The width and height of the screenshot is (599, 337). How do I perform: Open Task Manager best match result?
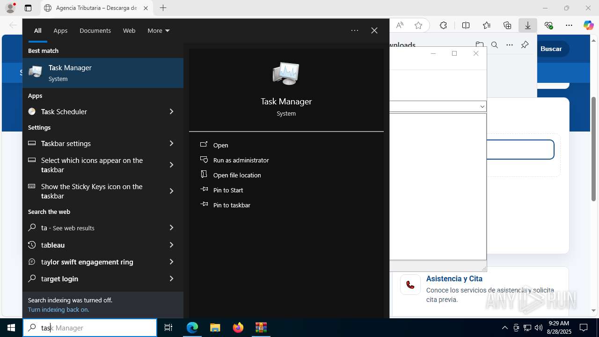[x=103, y=73]
